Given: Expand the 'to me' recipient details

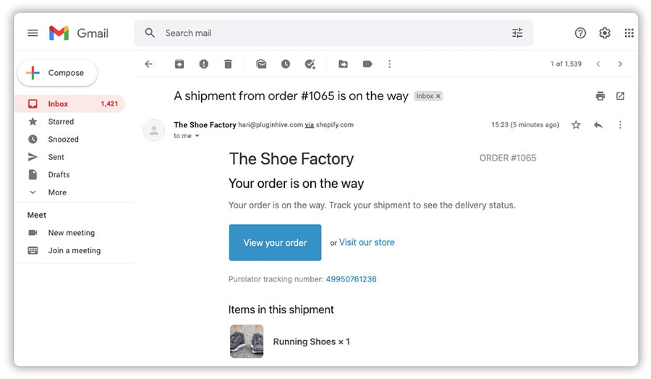Looking at the screenshot, I should (x=197, y=136).
